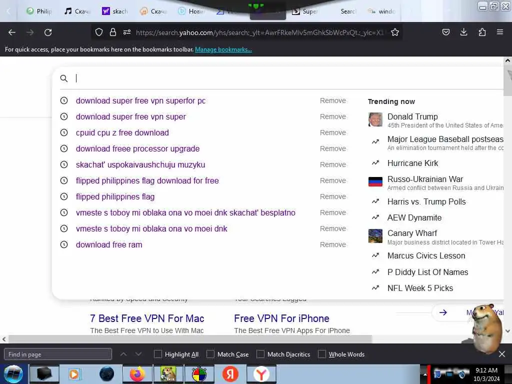Open the Firefox downloads panel
This screenshot has width=512, height=384.
pyautogui.click(x=463, y=32)
